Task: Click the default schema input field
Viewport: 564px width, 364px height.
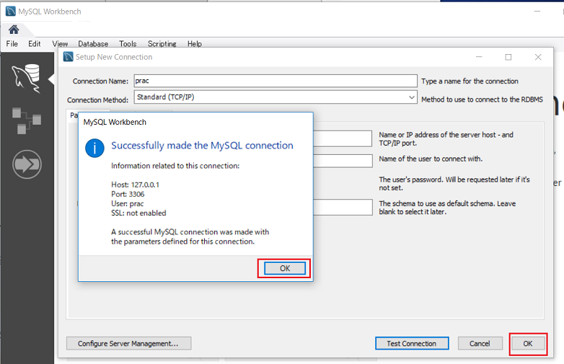Action: tap(343, 208)
